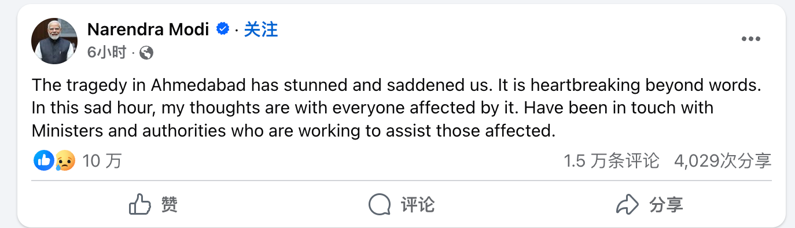
Task: Open the post's 6小时 timestamp link
Action: (106, 53)
